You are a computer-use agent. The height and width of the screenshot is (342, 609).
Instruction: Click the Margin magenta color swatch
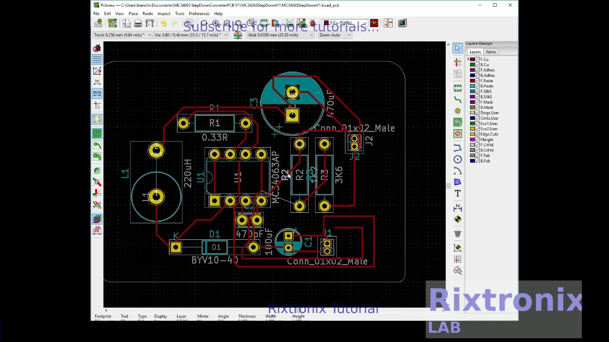472,140
